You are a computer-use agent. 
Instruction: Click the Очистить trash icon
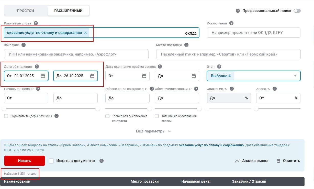[x=278, y=161]
